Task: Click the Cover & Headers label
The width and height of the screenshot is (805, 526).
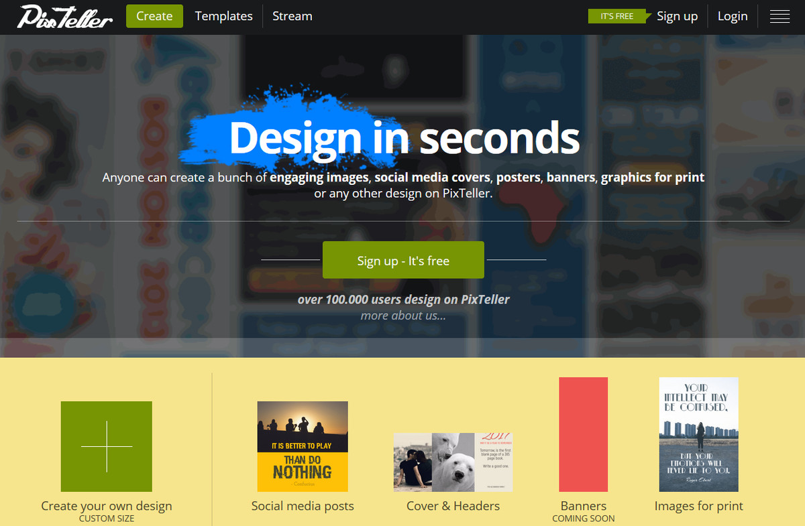Action: 453,506
